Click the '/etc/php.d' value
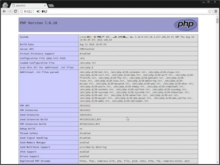220x165 pixels. (x=86, y=68)
